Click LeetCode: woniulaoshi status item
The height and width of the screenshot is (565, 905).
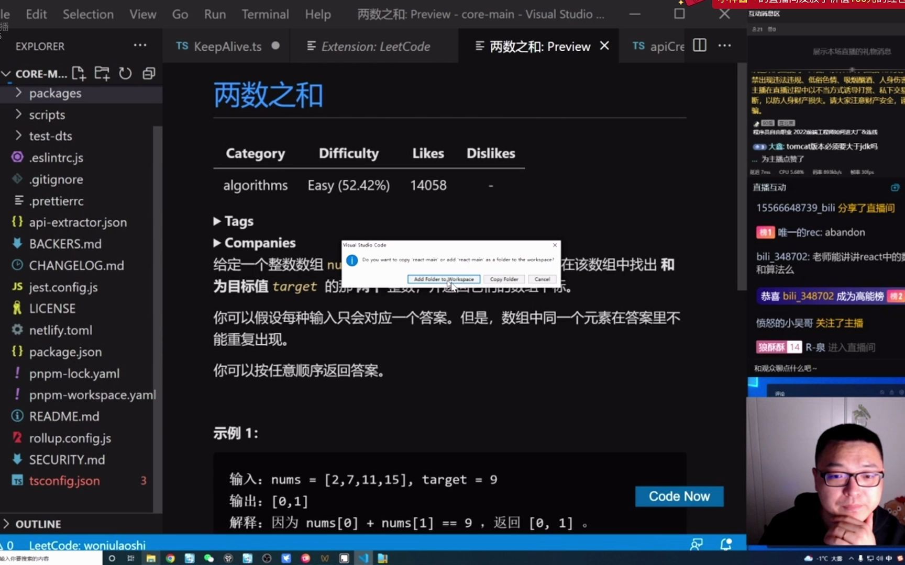(x=87, y=545)
